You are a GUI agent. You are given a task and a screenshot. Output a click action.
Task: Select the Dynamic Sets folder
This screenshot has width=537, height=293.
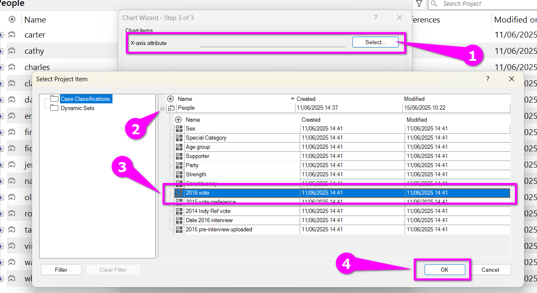(77, 108)
